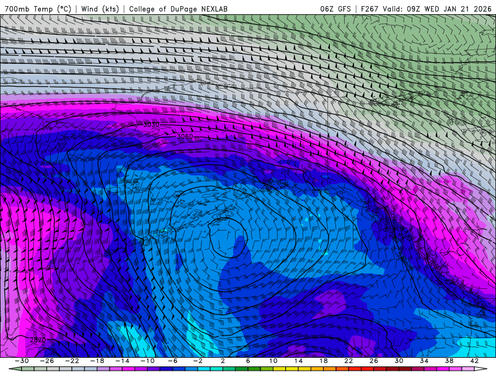Image resolution: width=496 pixels, height=372 pixels.
Task: Click the '06Z GFS' model run label
Action: pyautogui.click(x=335, y=9)
